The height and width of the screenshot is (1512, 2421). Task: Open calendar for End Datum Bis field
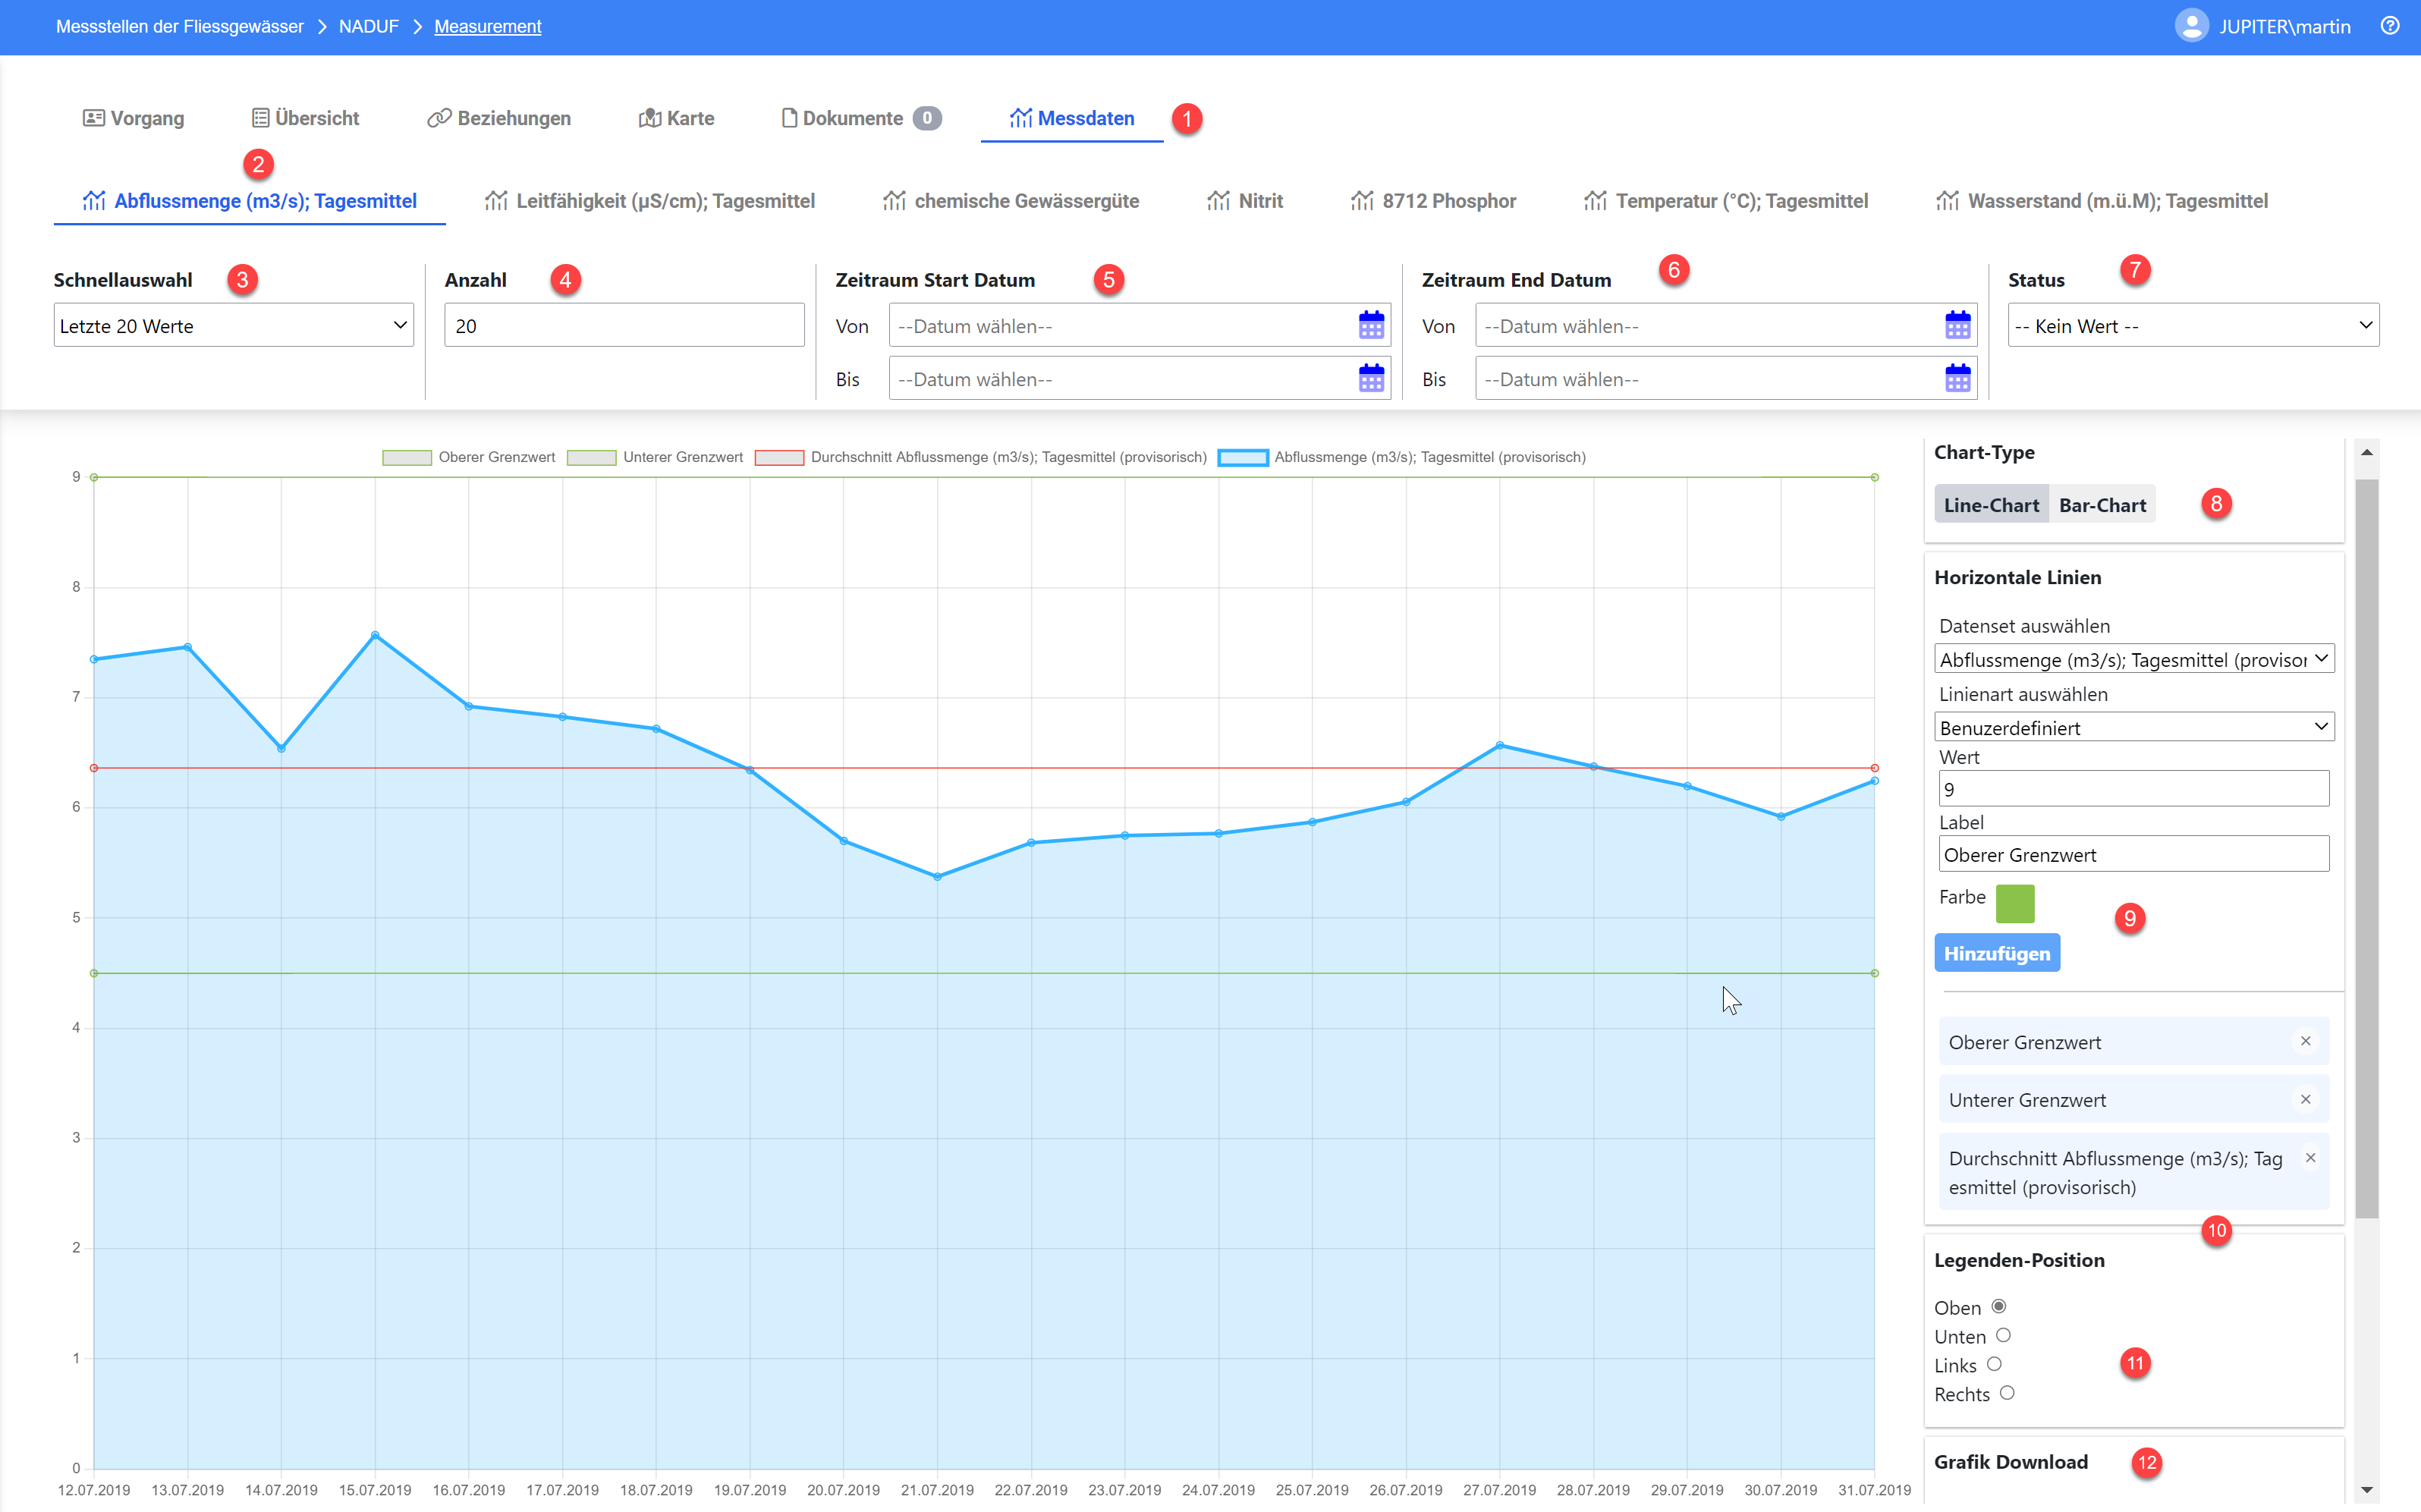pyautogui.click(x=1957, y=378)
